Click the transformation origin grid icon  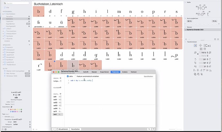point(195,46)
